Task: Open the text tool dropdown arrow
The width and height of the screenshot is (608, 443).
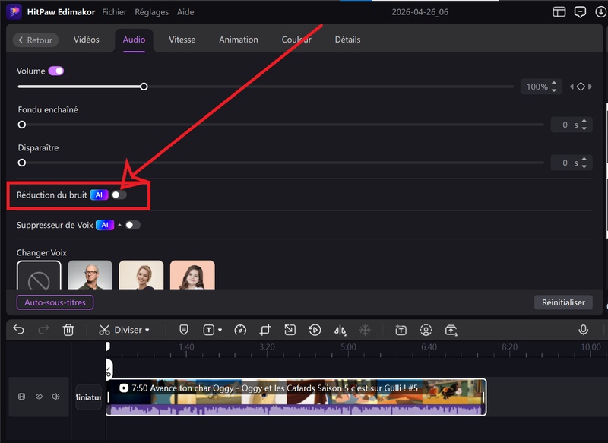Action: point(220,331)
